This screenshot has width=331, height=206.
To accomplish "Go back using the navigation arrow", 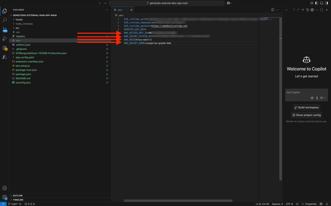I will point(100,3).
